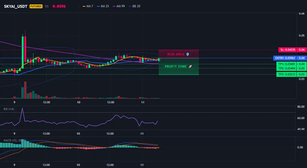Click the BB 20 legend entry
This screenshot has height=168, width=307.
coord(135,6)
